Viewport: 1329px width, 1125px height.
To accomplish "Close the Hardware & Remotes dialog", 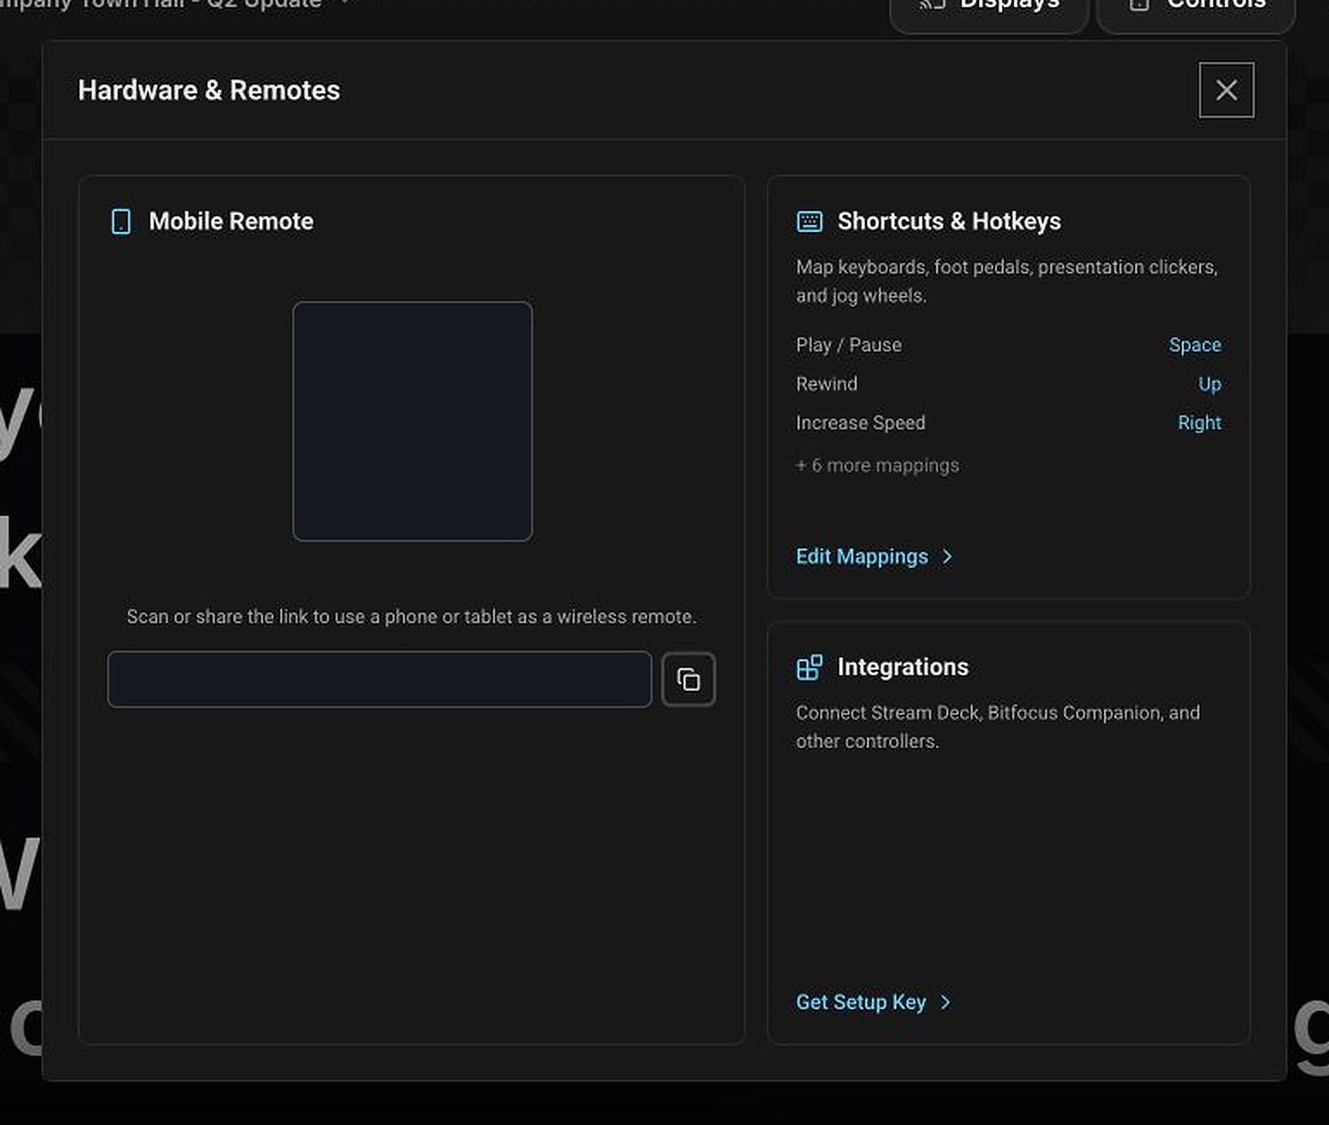I will (1226, 90).
